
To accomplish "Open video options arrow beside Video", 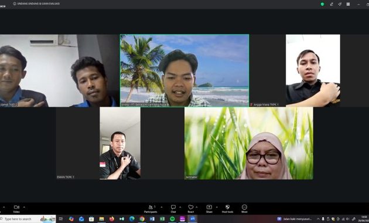I will (24, 207).
